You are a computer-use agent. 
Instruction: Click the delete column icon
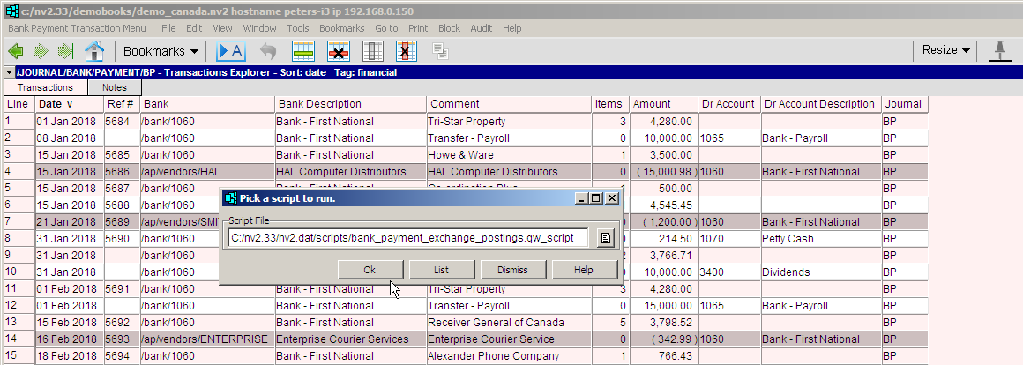[x=406, y=51]
